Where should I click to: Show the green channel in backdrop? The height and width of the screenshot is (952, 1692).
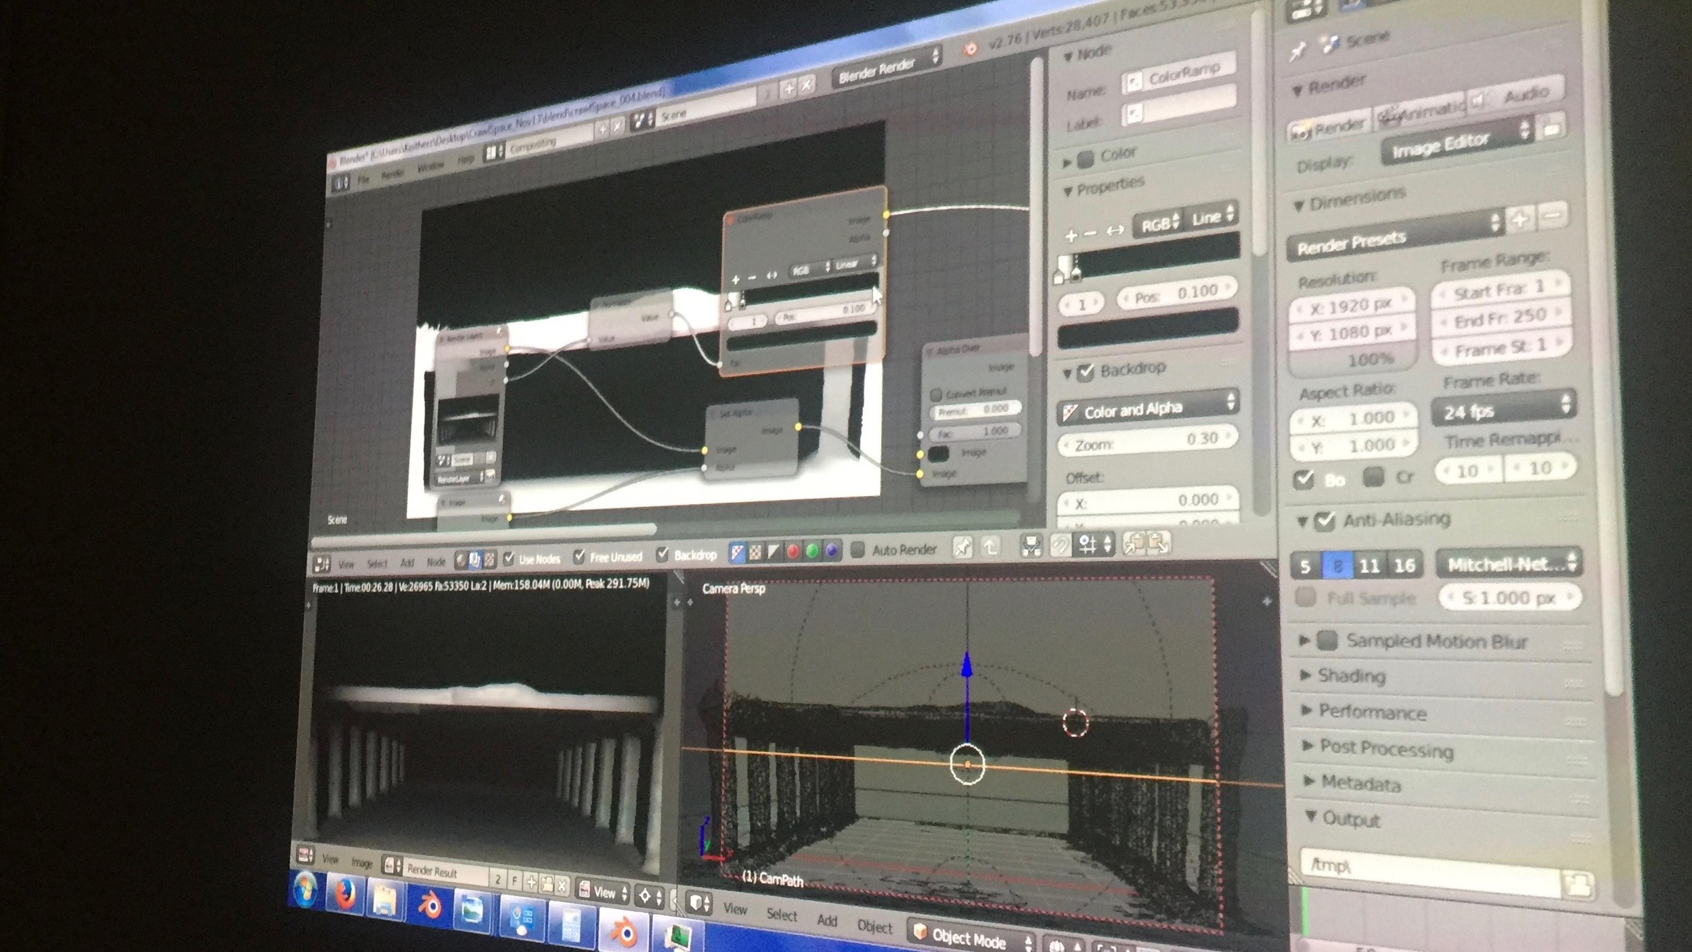tap(812, 551)
